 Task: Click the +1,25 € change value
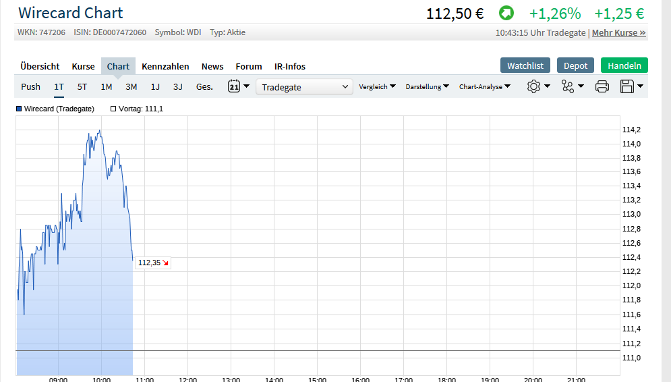tap(619, 13)
